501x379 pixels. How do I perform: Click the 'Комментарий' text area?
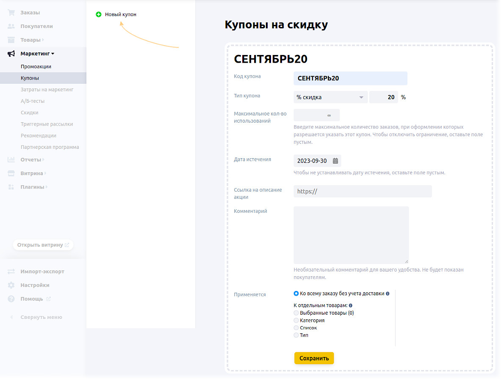(351, 235)
